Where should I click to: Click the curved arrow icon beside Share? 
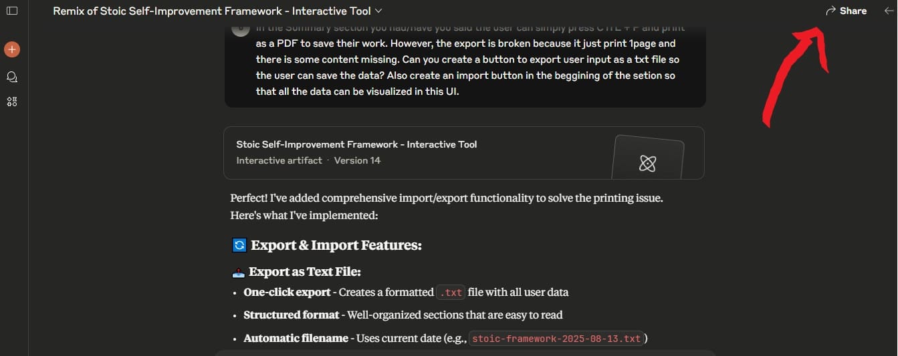pos(831,11)
